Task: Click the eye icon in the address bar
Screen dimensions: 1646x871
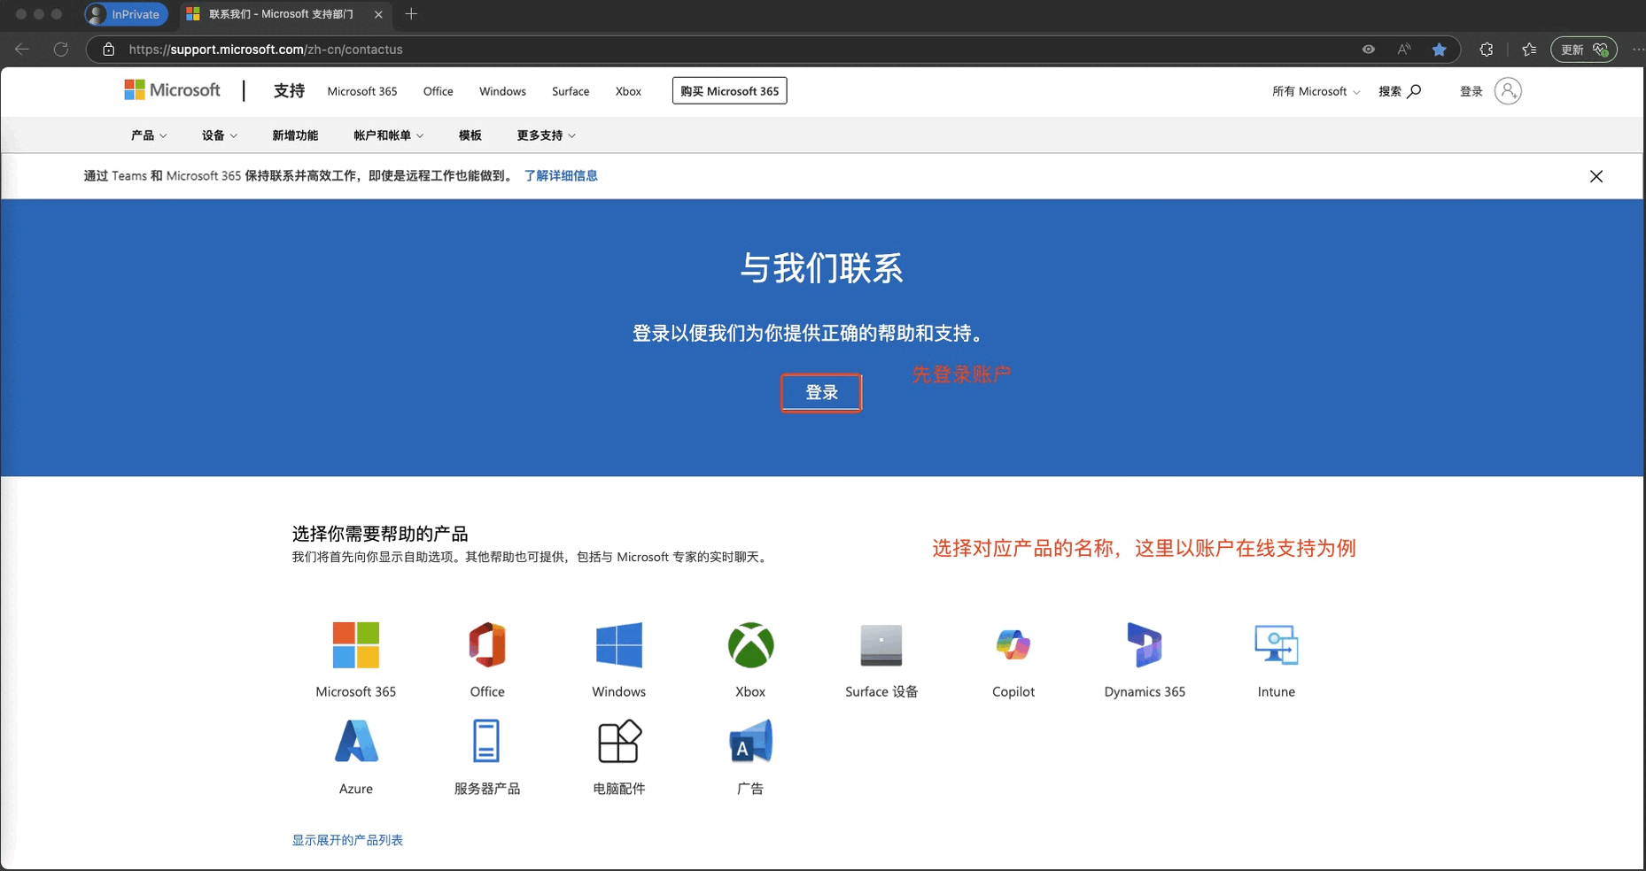Action: tap(1369, 50)
